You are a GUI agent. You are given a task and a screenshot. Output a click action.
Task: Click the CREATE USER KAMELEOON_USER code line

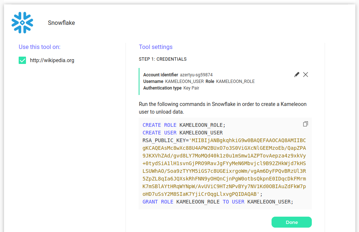(x=183, y=133)
